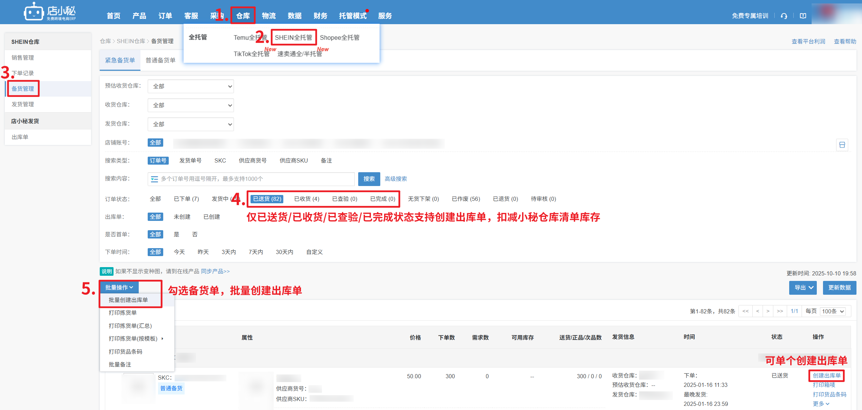This screenshot has width=862, height=410.
Task: Open the 预估收货仓库 dropdown
Action: (190, 86)
